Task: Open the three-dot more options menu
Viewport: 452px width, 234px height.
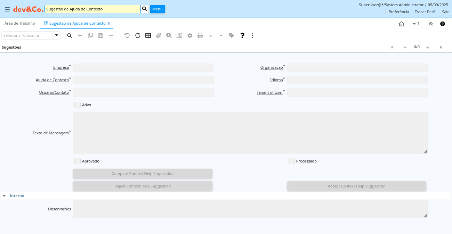Action: (252, 35)
